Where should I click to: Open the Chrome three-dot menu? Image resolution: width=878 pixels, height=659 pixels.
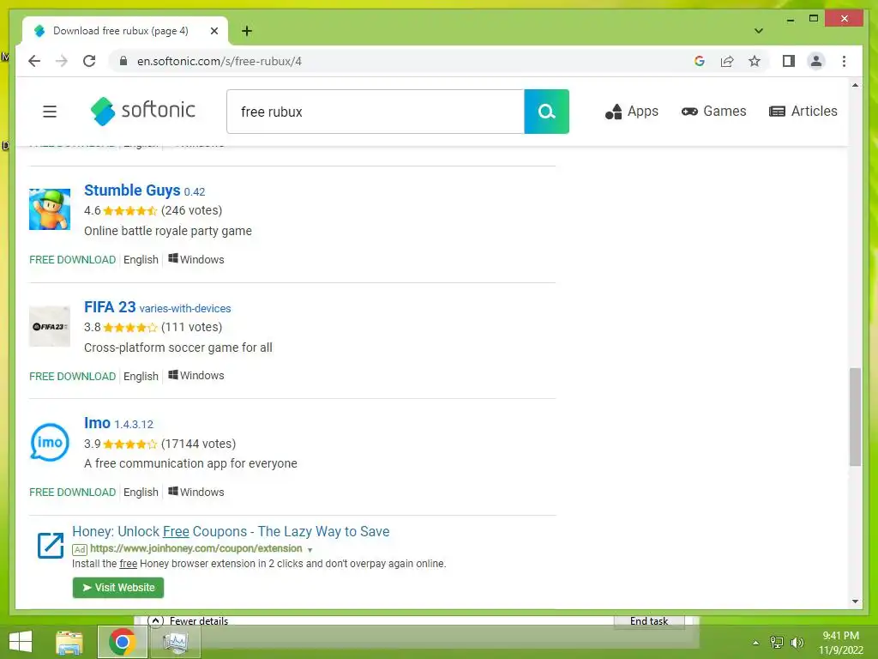tap(844, 61)
